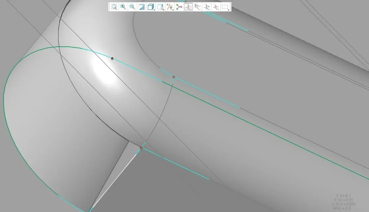Open the dashed selection box icon
The width and height of the screenshot is (369, 212).
click(225, 7)
